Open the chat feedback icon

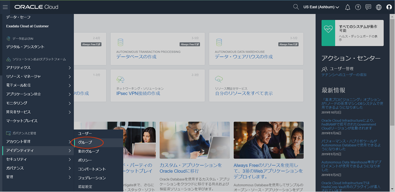368,7
